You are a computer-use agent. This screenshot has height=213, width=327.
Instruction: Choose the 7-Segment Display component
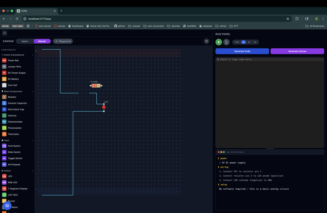[x=17, y=189]
